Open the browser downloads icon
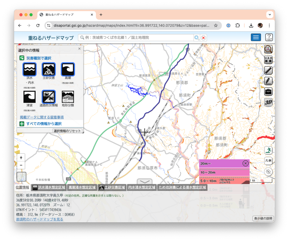Image resolution: width=289 pixels, height=241 pixels. (251, 25)
